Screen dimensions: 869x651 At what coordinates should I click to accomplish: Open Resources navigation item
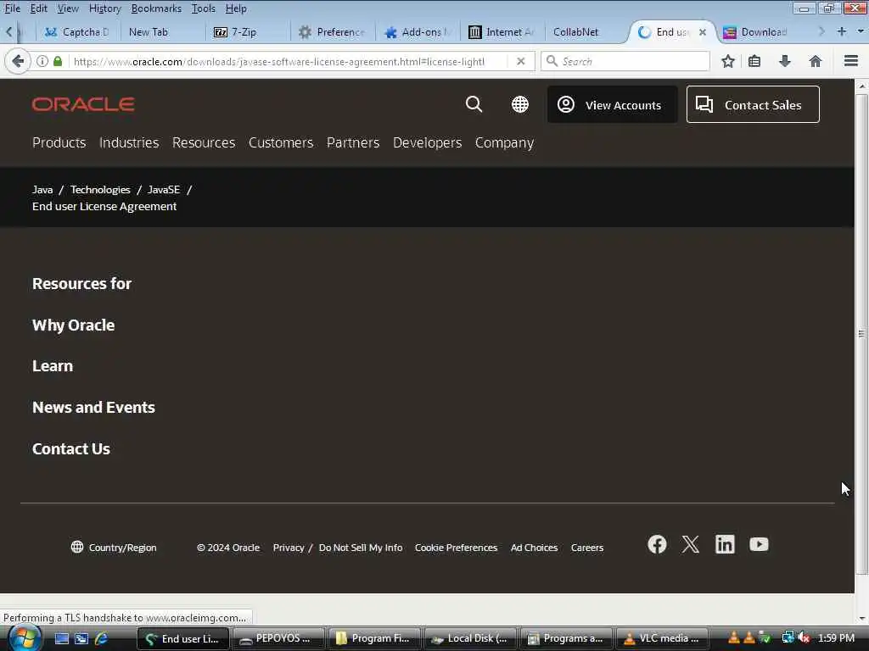[x=204, y=142]
